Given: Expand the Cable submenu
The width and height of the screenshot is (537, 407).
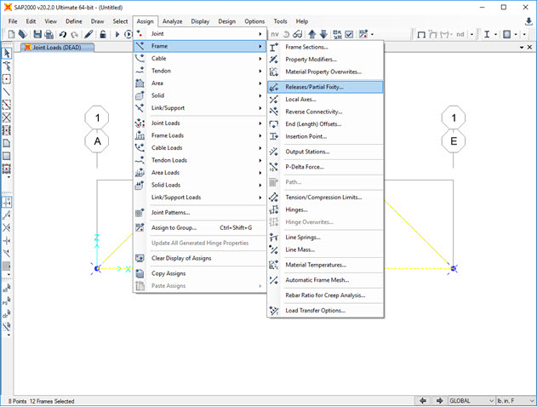Looking at the screenshot, I should (200, 58).
